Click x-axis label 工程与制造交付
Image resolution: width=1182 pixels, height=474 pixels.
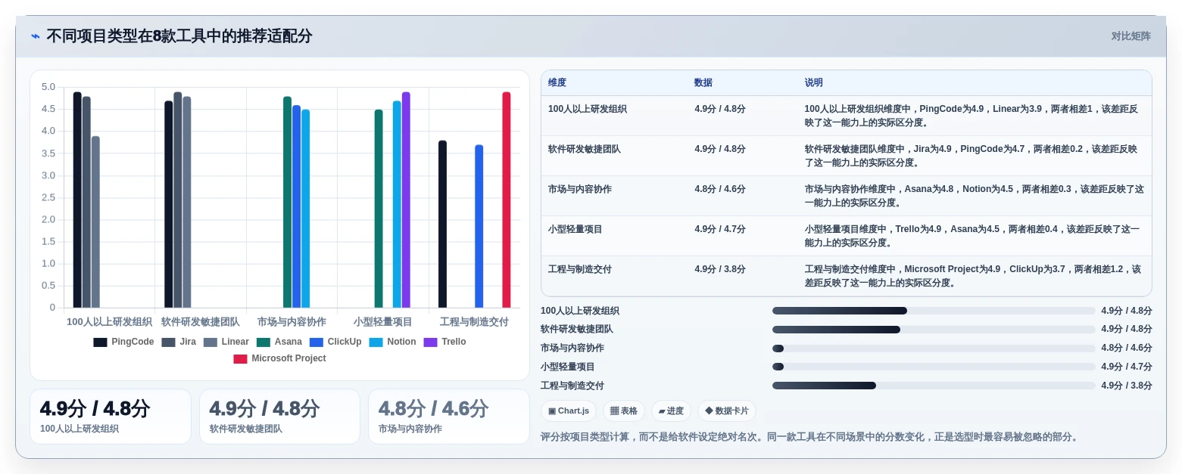474,322
